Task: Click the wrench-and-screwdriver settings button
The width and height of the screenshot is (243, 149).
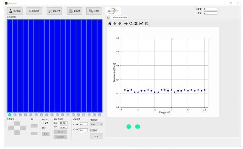Action: [x=54, y=11]
